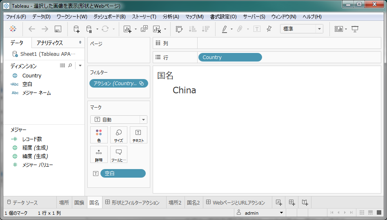Swap rows and columns icon
This screenshot has height=220, width=387.
(x=179, y=29)
